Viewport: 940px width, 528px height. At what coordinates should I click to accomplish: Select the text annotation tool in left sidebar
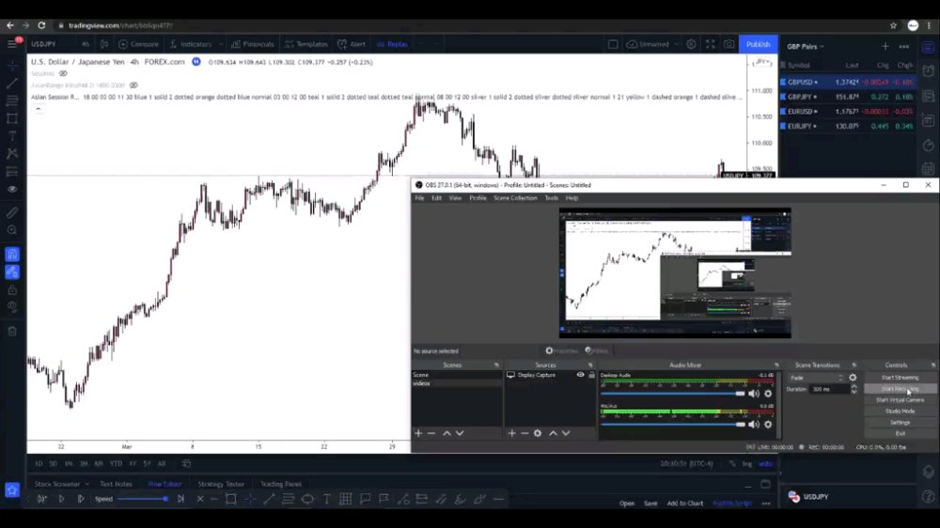tap(12, 136)
